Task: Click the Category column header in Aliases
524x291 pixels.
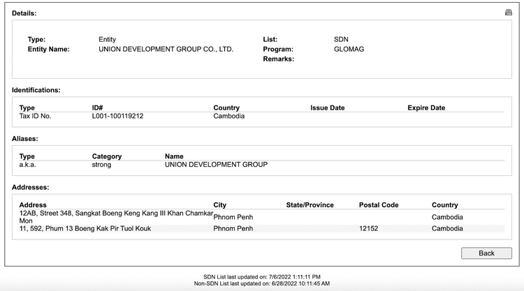Action: pos(106,157)
